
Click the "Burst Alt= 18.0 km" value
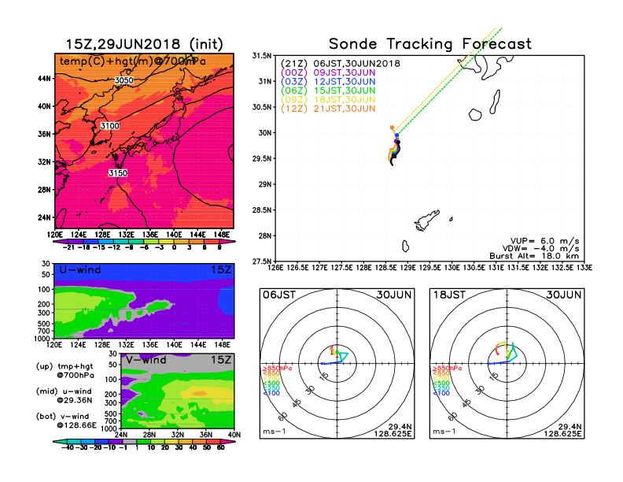534,256
